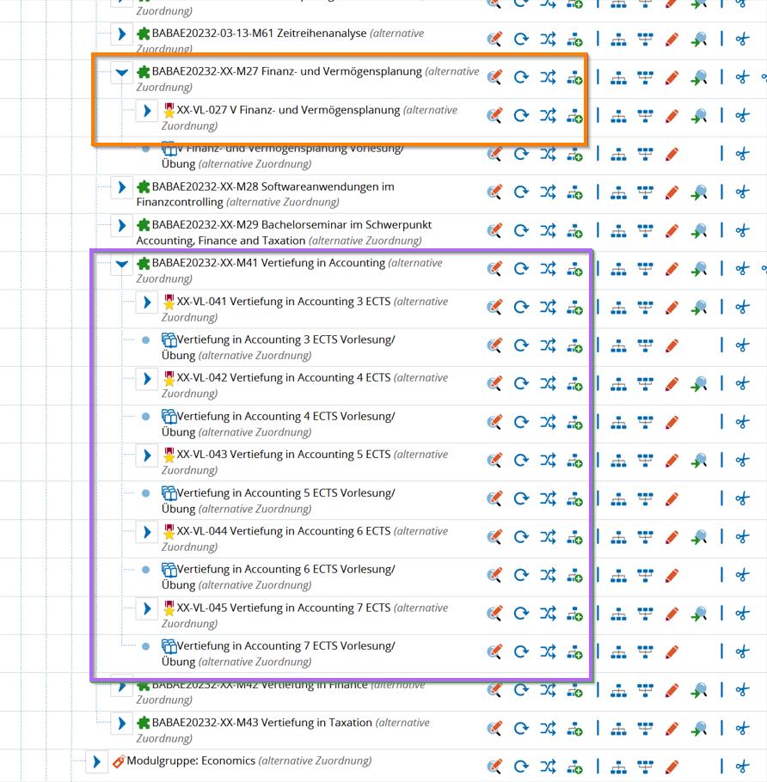Expand the XX-VL-041 Vertiefung in Accounting 3 ECTS node
Viewport: 767px width, 782px height.
tap(147, 302)
